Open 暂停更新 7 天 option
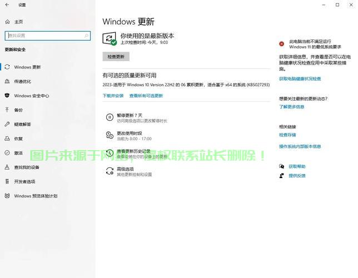 pyautogui.click(x=137, y=117)
